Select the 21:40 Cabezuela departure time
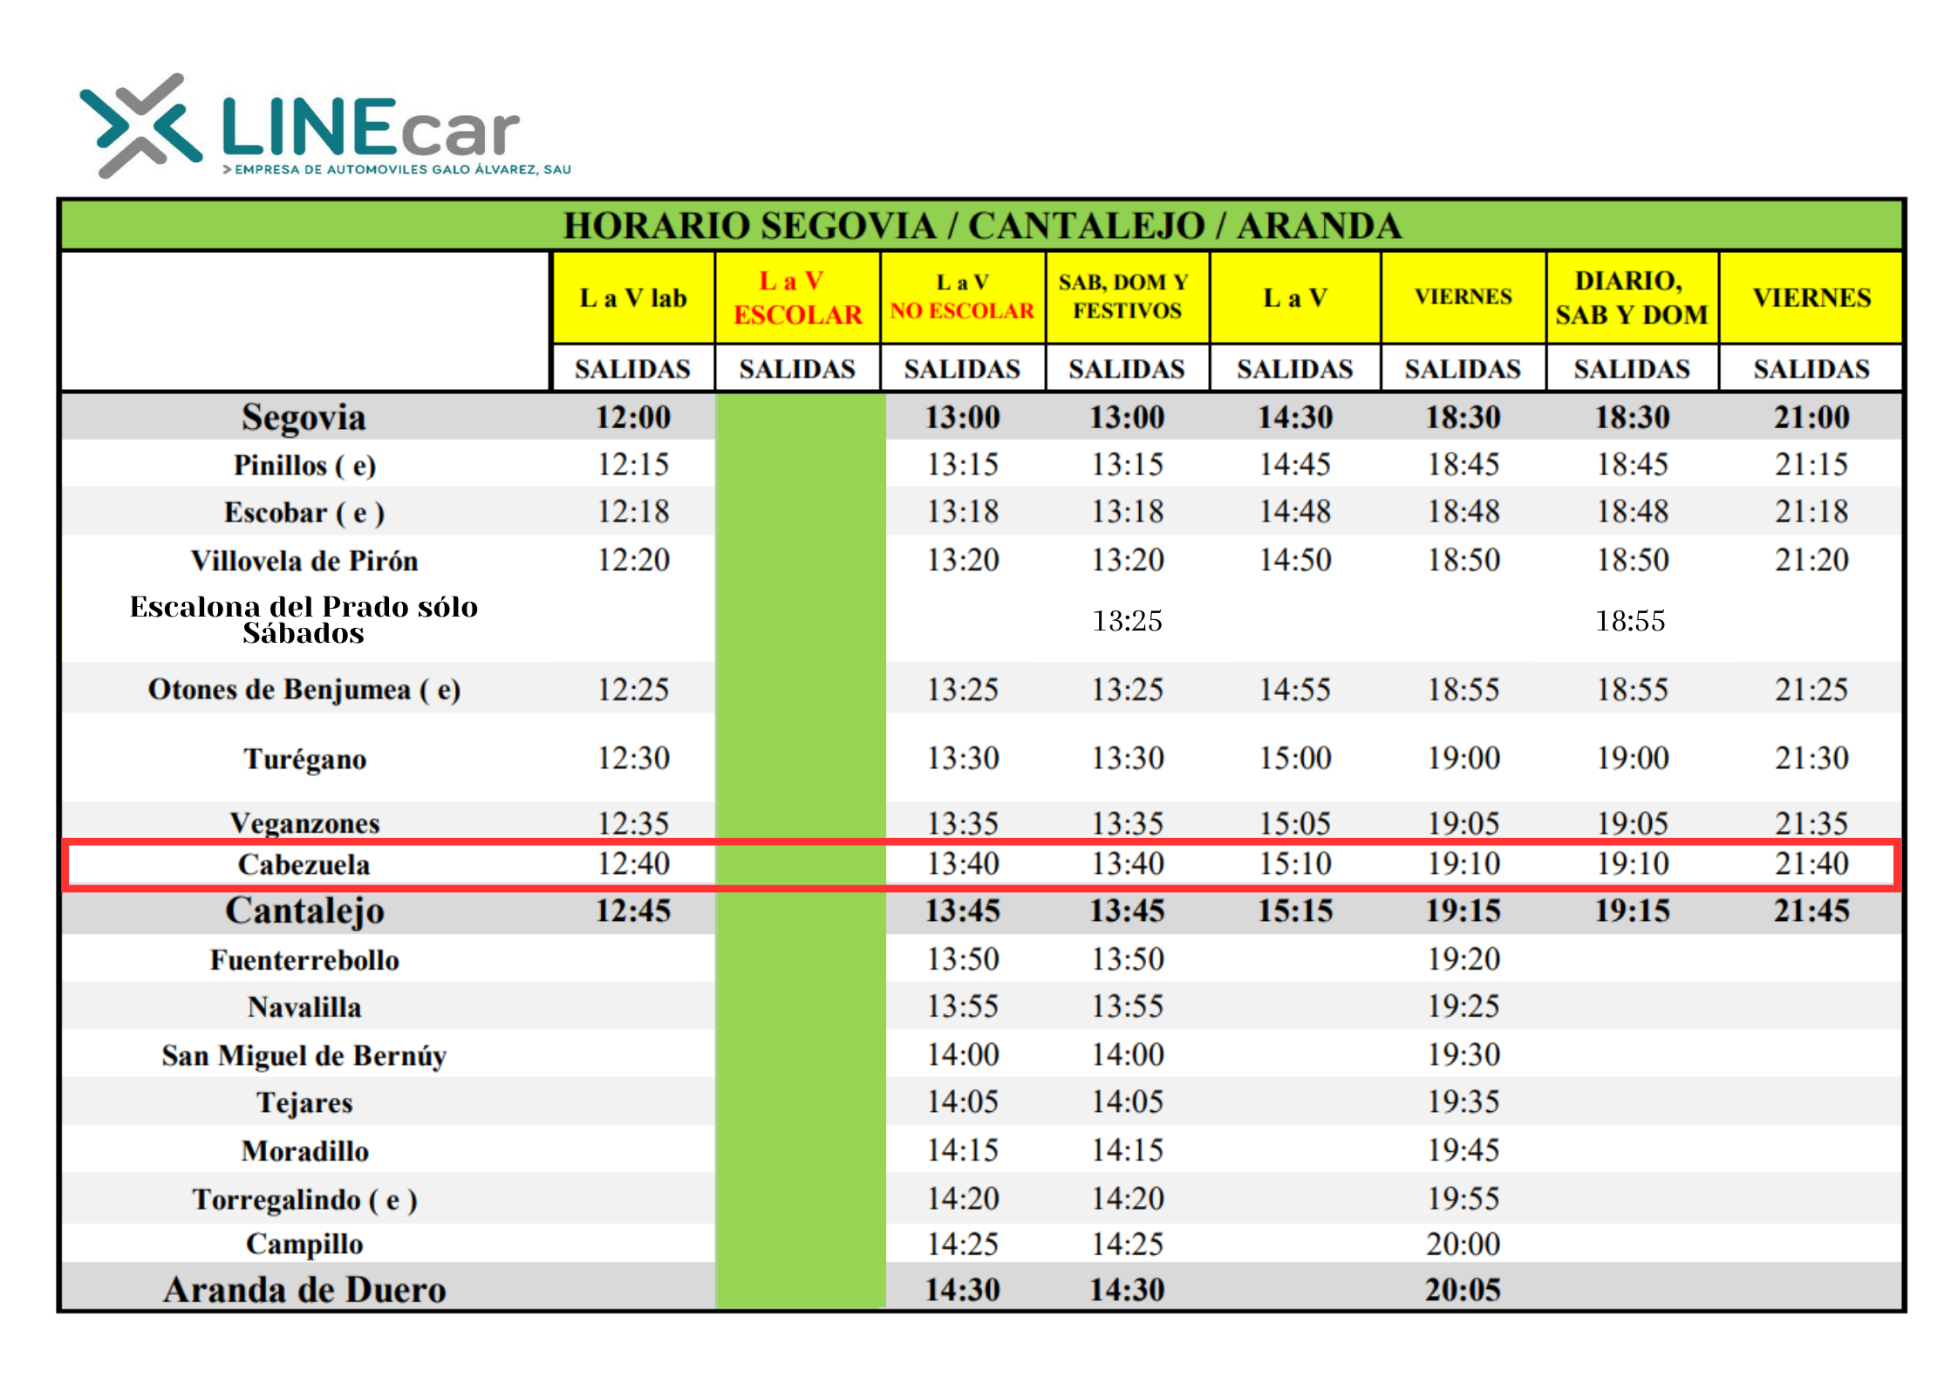Screen dimensions: 1958x1384 click(1811, 864)
